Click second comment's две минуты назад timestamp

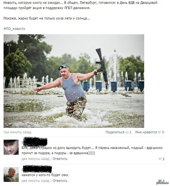(x=35, y=181)
